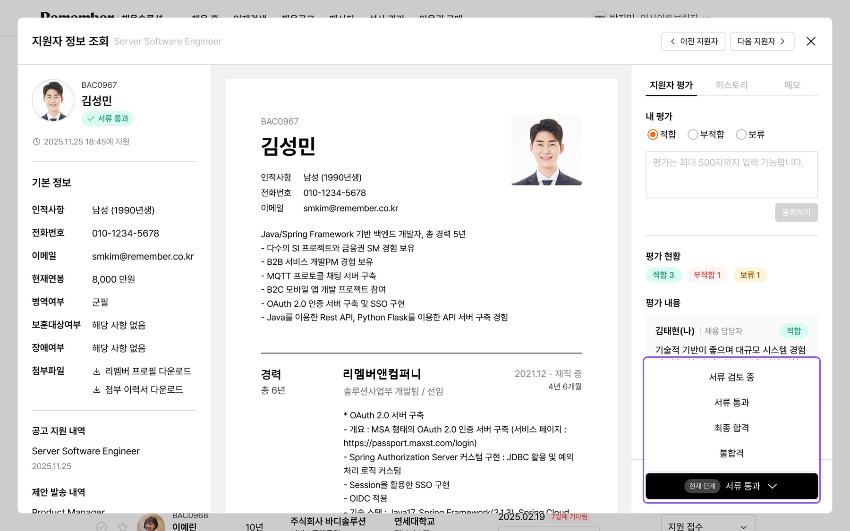
Task: Go to 다음 지원자
Action: (762, 41)
